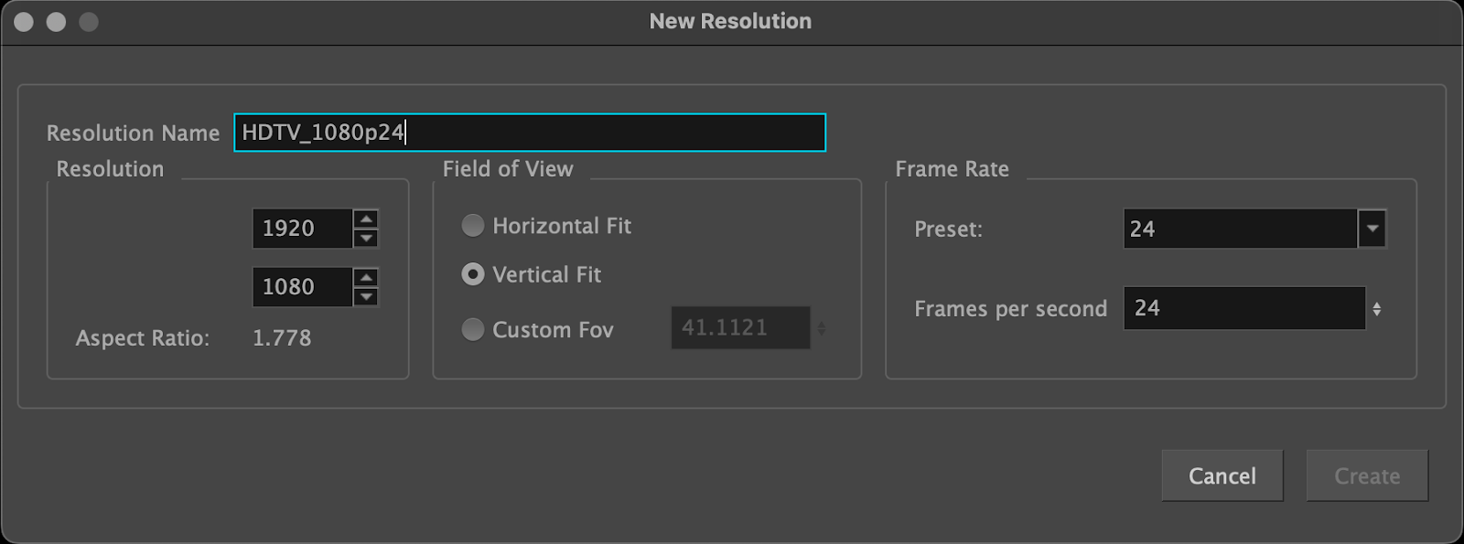Decrease the height with its down arrow
Viewport: 1464px width, 544px height.
click(x=366, y=297)
